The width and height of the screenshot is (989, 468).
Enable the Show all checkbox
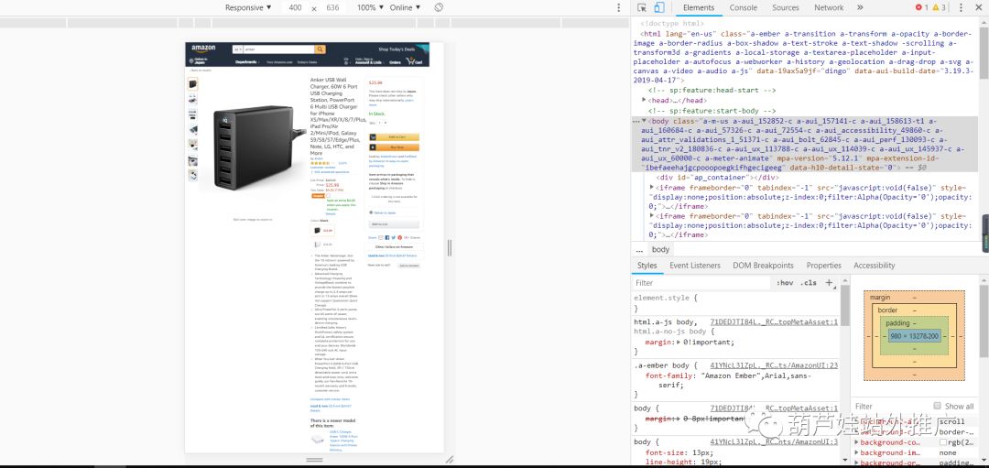point(938,407)
